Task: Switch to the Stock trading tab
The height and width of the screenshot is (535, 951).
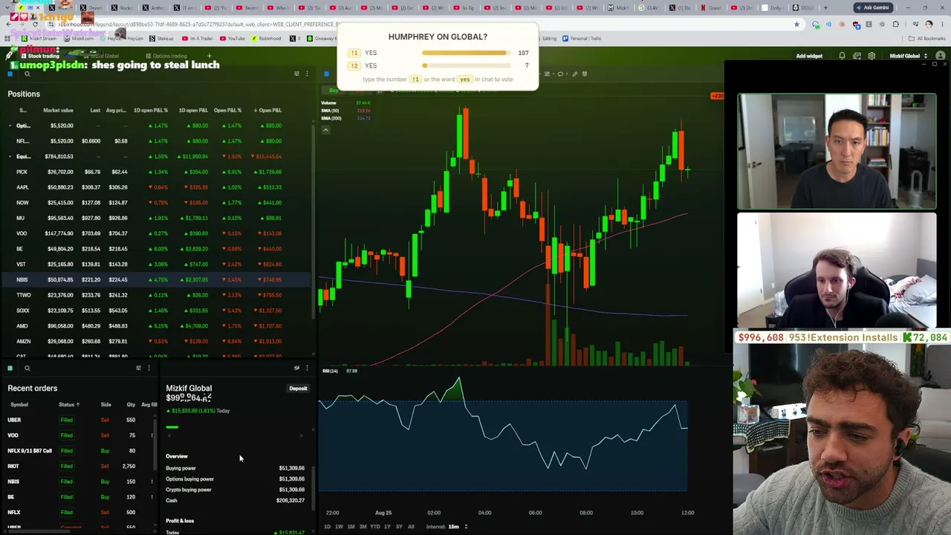Action: pyautogui.click(x=39, y=56)
